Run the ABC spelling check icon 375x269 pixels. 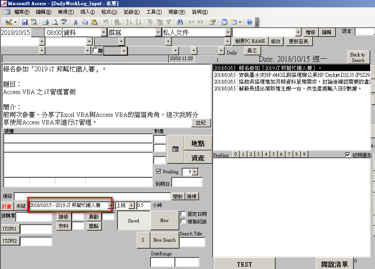pyautogui.click(x=64, y=22)
